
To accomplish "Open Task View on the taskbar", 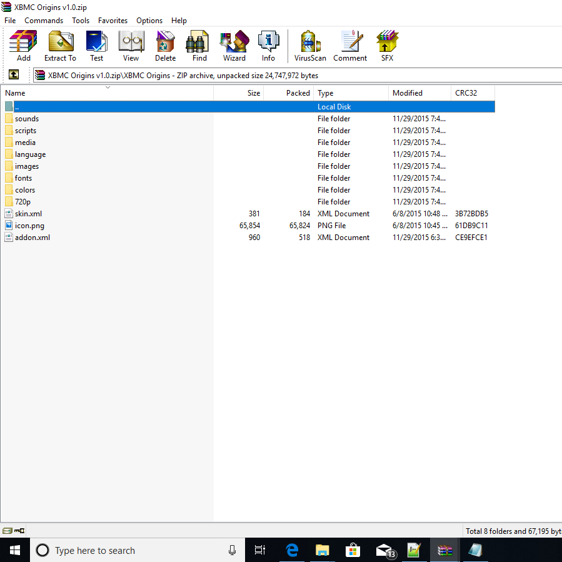I will 259,550.
